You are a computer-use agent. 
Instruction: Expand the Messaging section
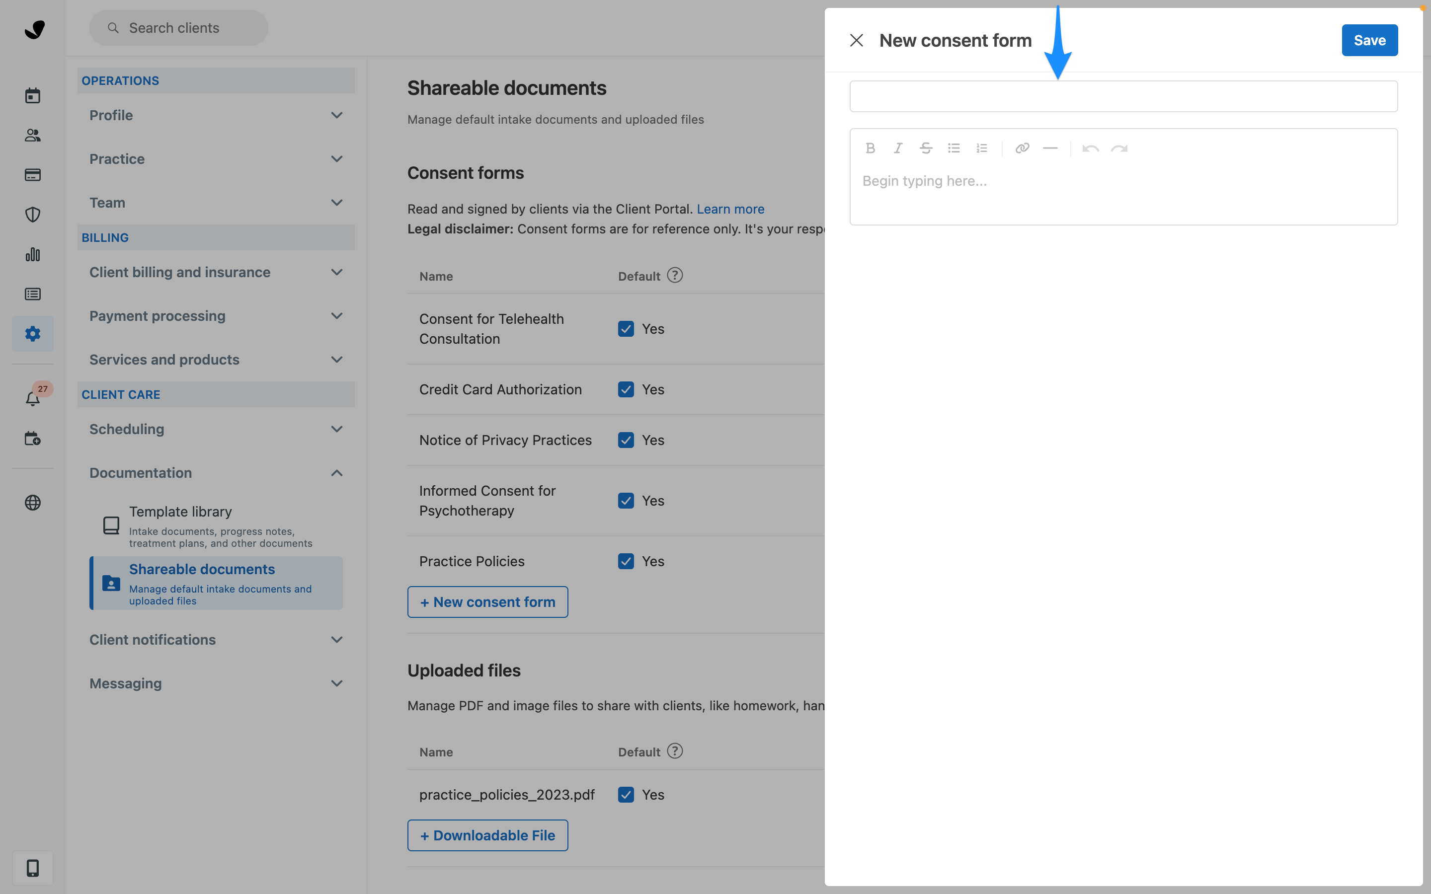216,683
